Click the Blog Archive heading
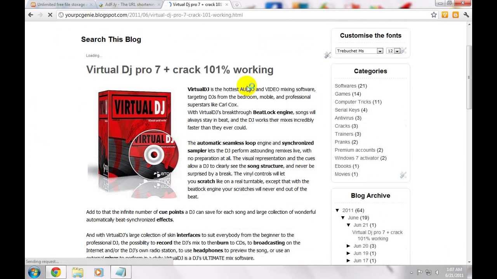The image size is (497, 279). (x=370, y=196)
